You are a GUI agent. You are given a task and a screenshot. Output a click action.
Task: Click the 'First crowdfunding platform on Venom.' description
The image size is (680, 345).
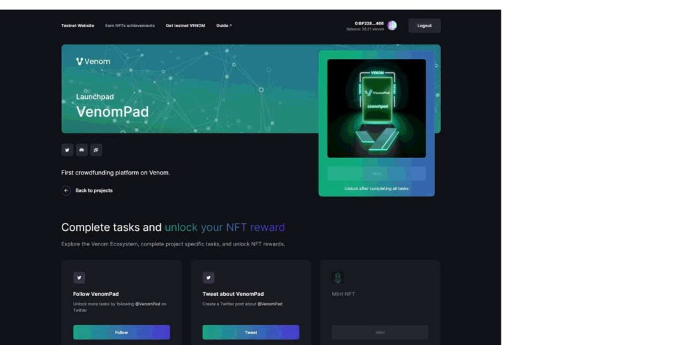click(116, 172)
